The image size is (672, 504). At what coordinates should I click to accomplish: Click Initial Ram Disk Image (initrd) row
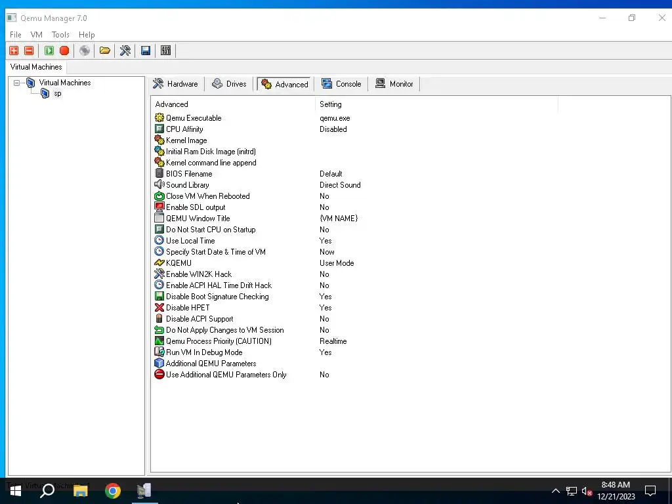(211, 152)
